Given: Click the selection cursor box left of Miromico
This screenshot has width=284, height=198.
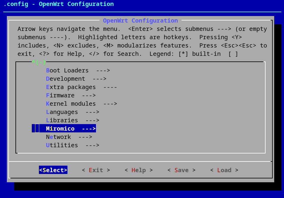Looking at the screenshot, I should 37,128.
